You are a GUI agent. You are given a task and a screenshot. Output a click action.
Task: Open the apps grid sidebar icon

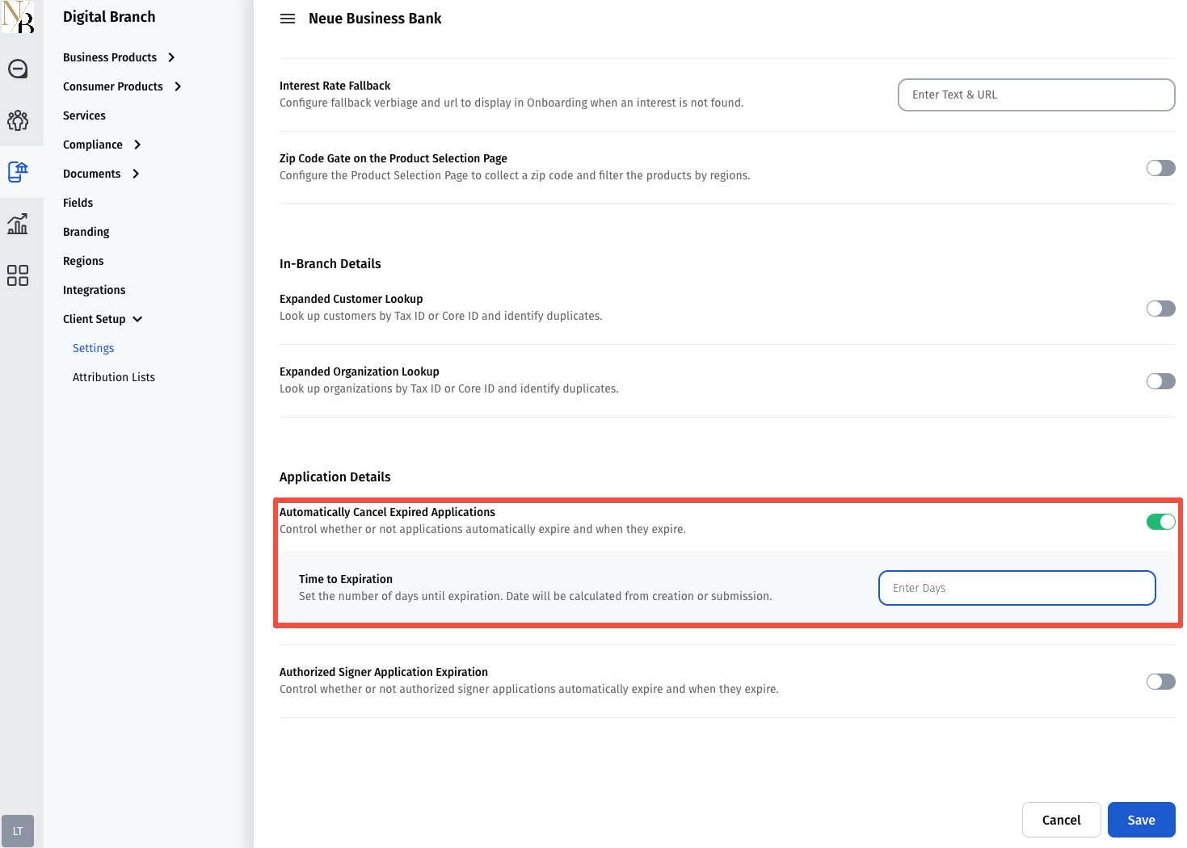[18, 275]
